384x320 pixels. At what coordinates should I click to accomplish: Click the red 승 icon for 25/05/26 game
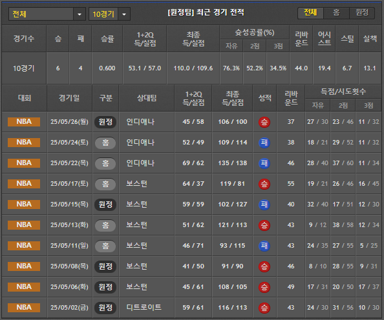tap(264, 122)
